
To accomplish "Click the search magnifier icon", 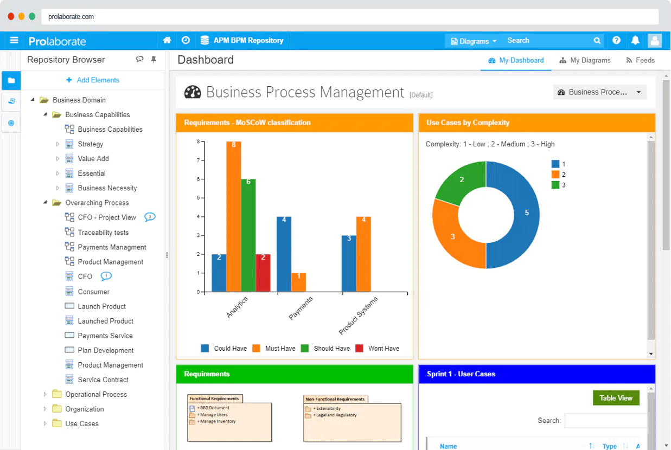I will pyautogui.click(x=597, y=41).
